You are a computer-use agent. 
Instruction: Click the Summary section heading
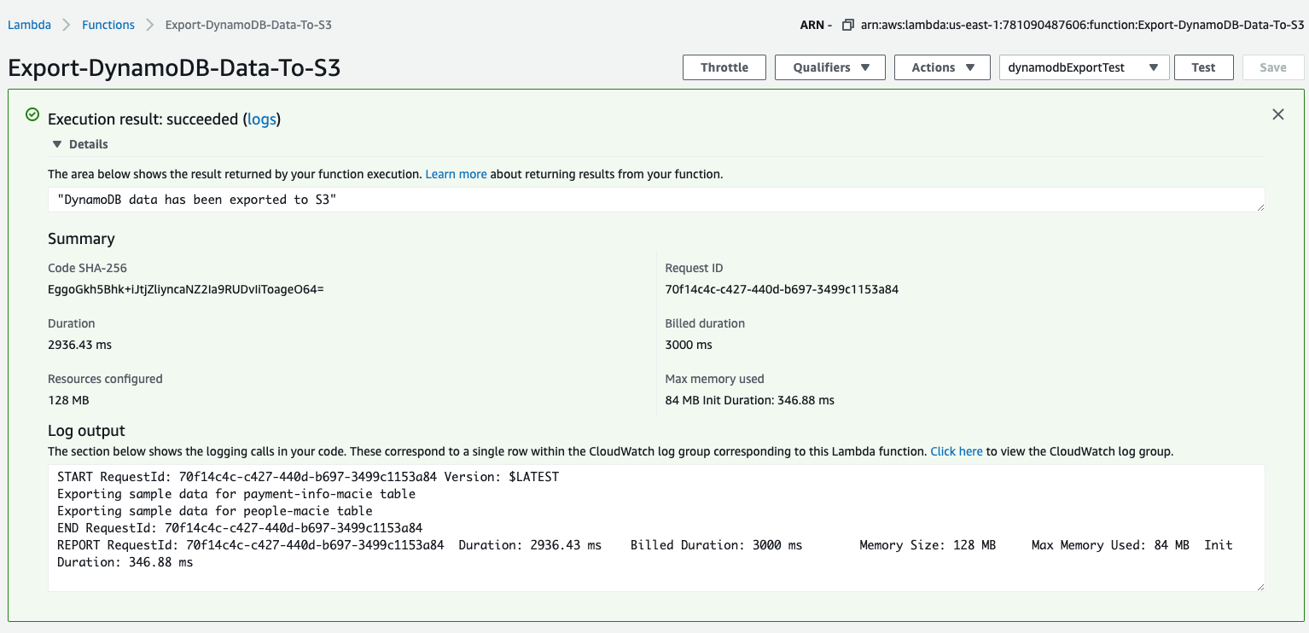(x=81, y=239)
